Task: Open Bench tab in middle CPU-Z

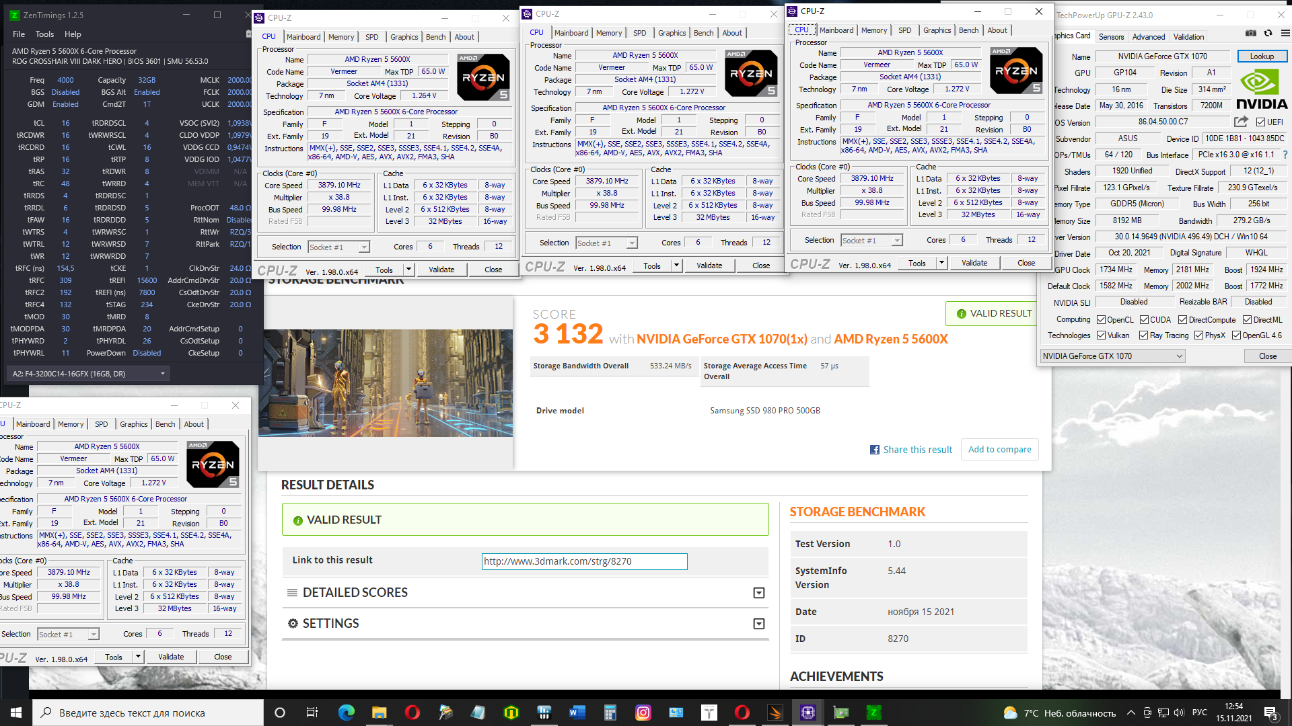Action: [703, 33]
